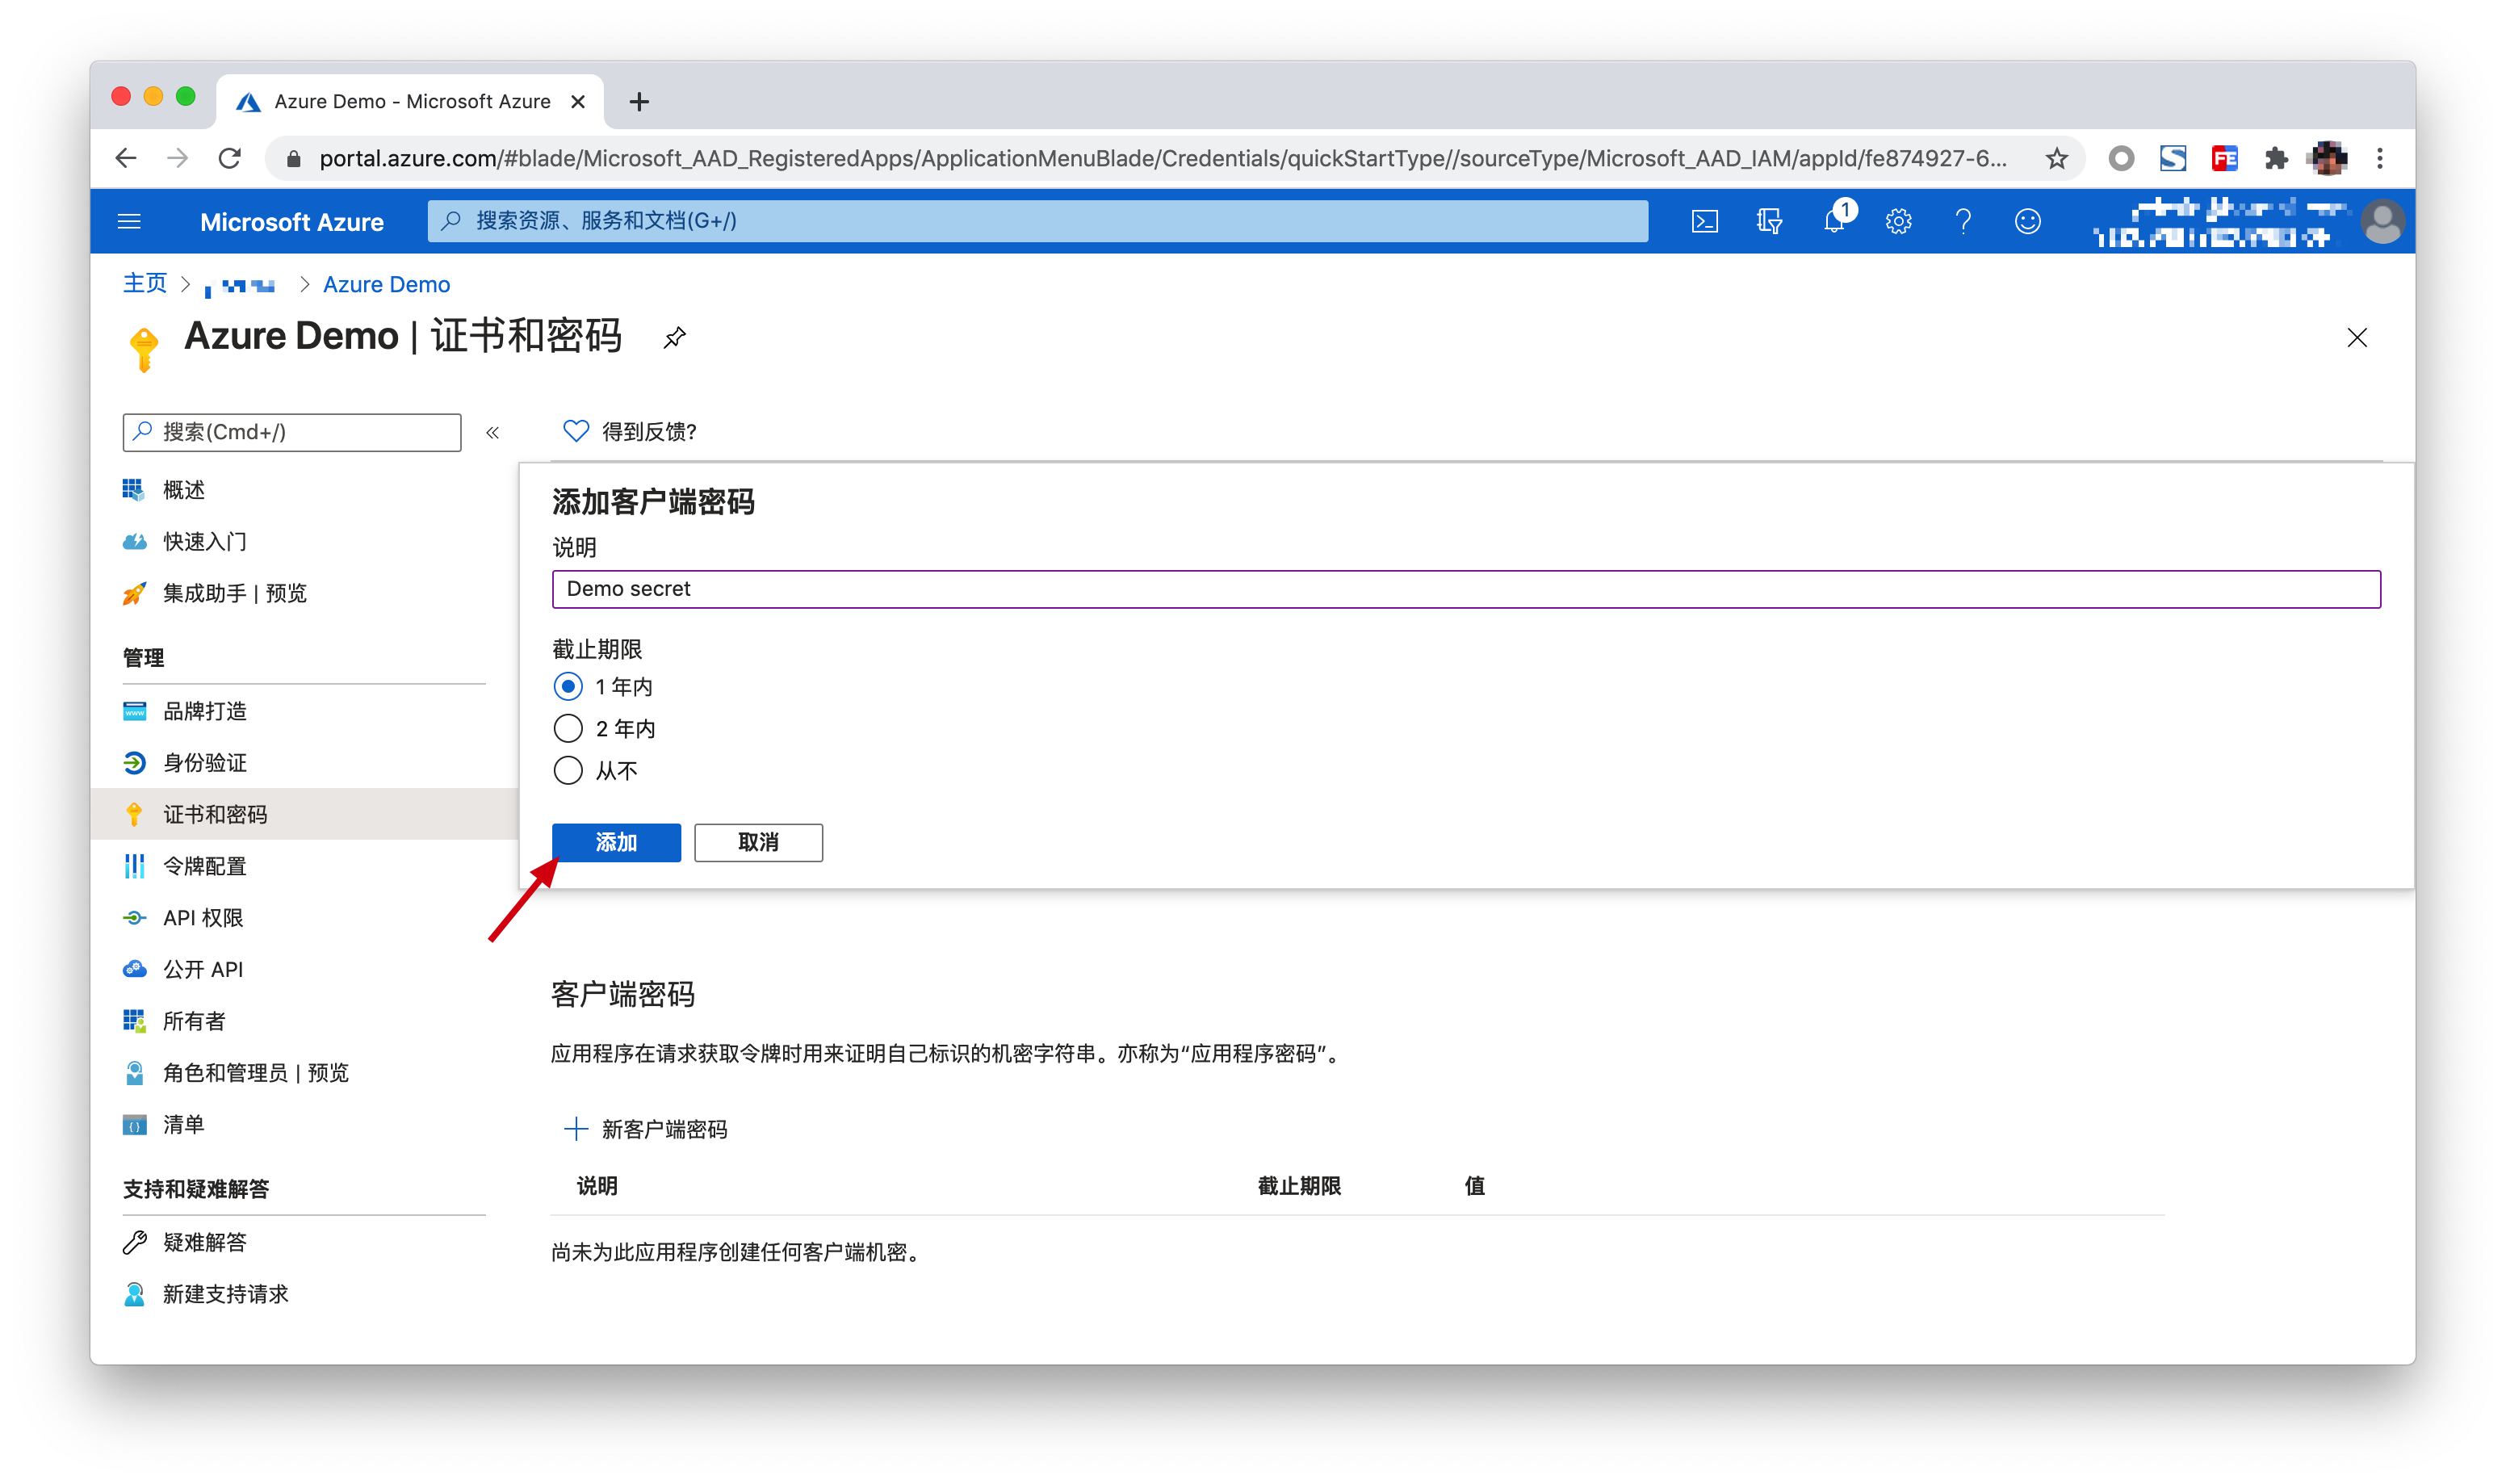Click the description field "Demo secret"

1465,589
